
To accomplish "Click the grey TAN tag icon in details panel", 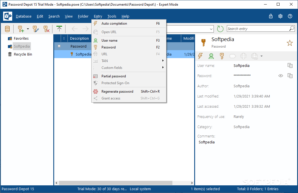I will coord(233,56).
